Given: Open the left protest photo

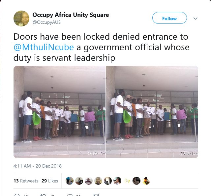Looking at the screenshot, I should [x=59, y=112].
